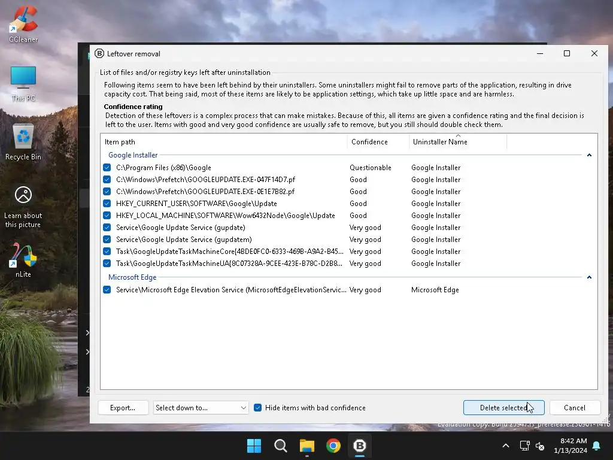Click BCUninstaller taskbar icon
The image size is (613, 460).
[359, 446]
